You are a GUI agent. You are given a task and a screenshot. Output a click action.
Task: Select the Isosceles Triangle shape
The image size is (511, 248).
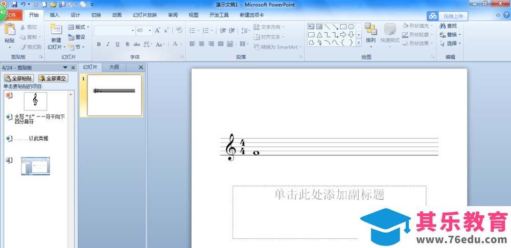point(319,35)
